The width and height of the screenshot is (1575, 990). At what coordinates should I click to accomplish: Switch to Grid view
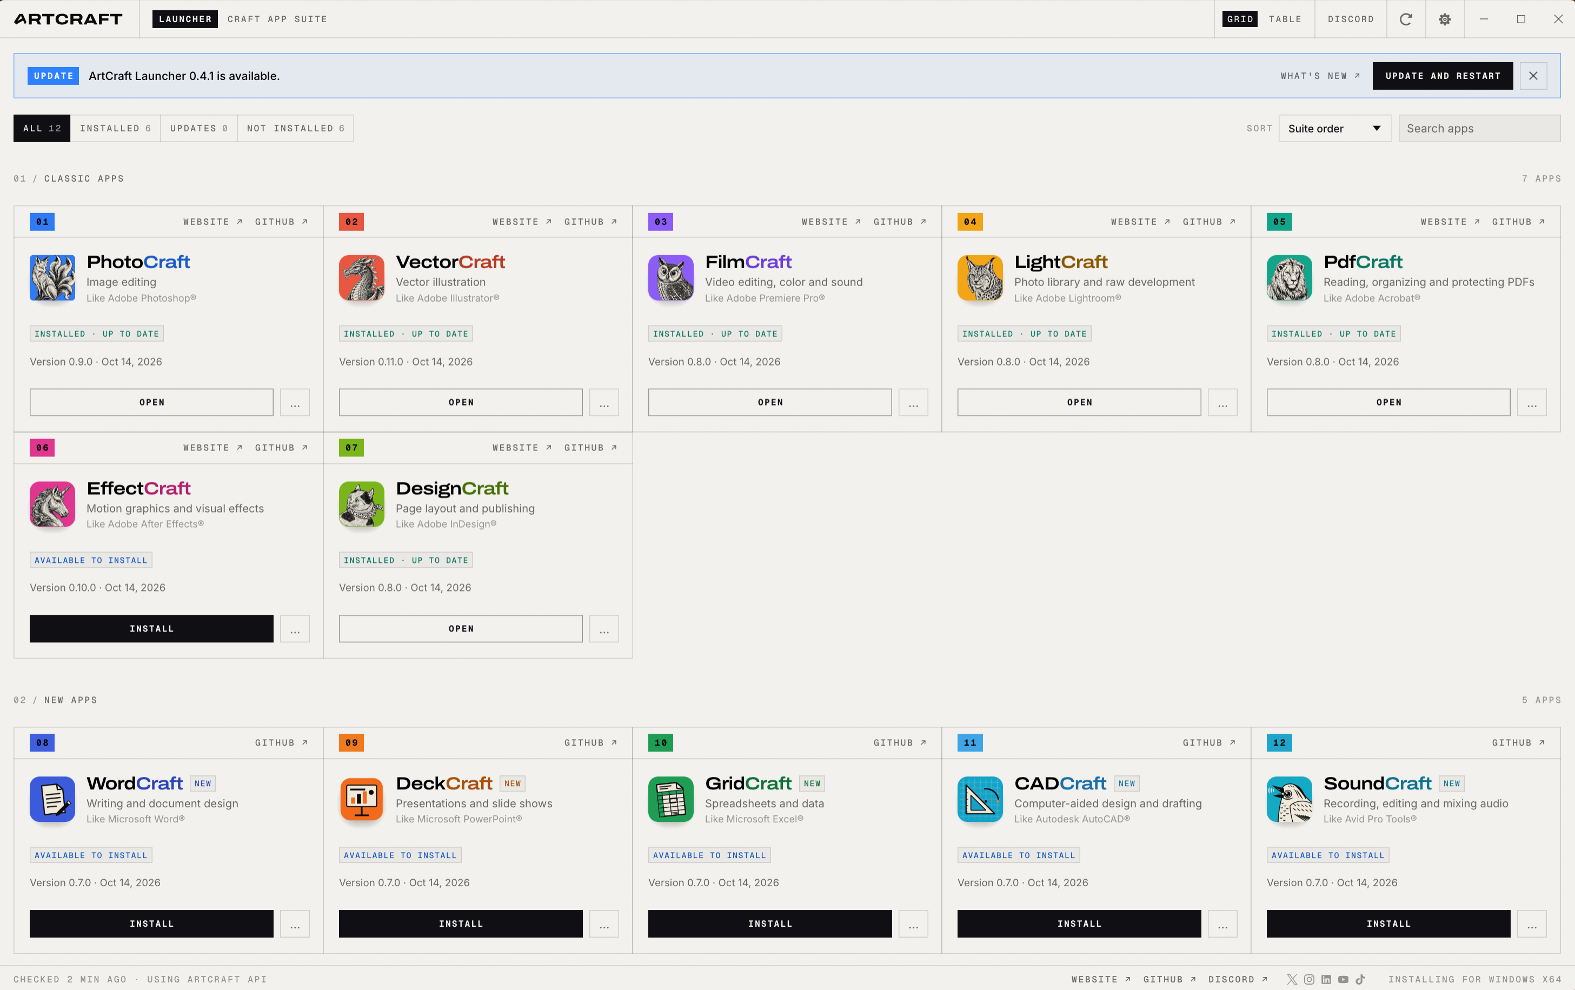pyautogui.click(x=1240, y=19)
